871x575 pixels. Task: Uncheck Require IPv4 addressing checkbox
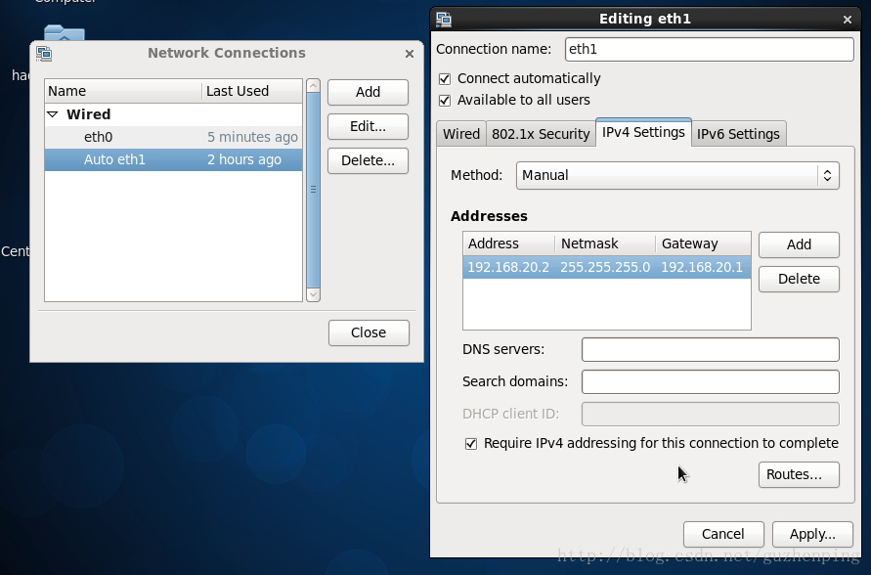[471, 443]
